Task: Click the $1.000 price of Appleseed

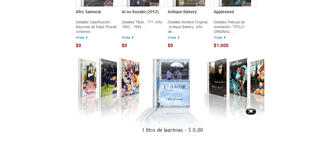Action: click(x=221, y=45)
